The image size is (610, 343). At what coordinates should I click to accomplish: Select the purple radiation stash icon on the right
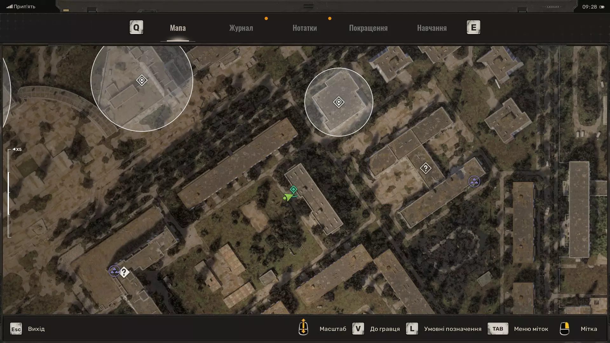474,182
